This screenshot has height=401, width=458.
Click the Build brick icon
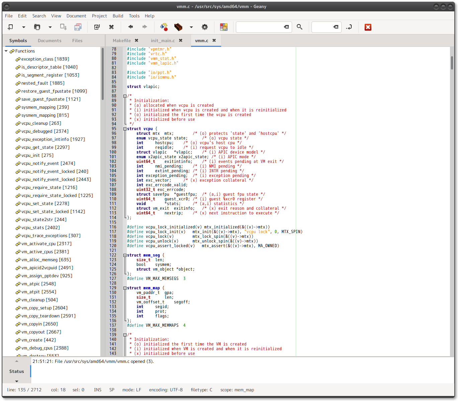click(x=178, y=27)
